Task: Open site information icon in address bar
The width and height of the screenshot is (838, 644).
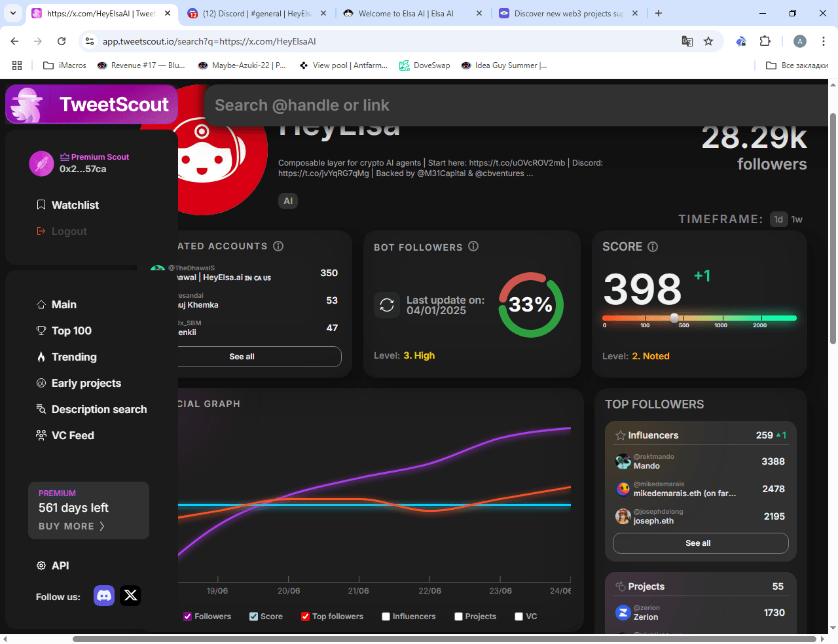Action: point(90,41)
